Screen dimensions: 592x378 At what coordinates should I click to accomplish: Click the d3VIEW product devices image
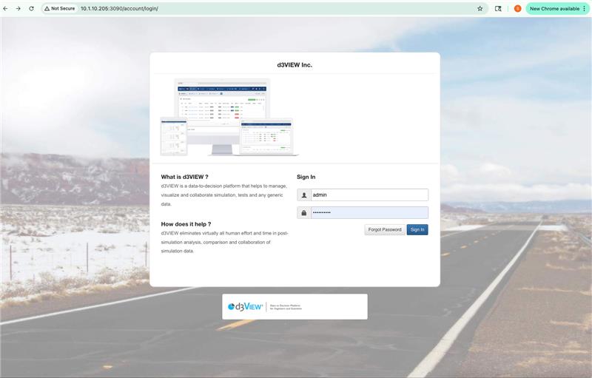(x=229, y=118)
